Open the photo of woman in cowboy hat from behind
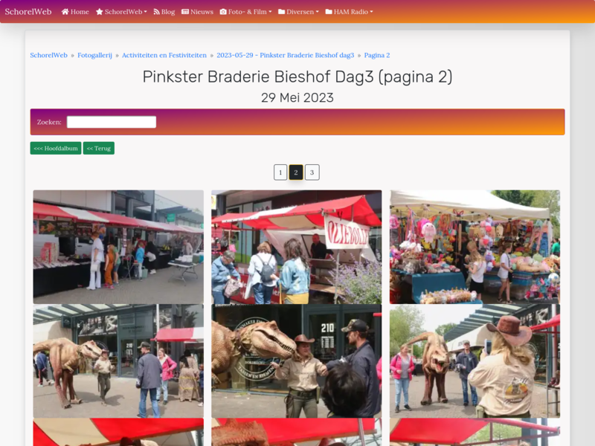The image size is (595, 446). (475, 361)
